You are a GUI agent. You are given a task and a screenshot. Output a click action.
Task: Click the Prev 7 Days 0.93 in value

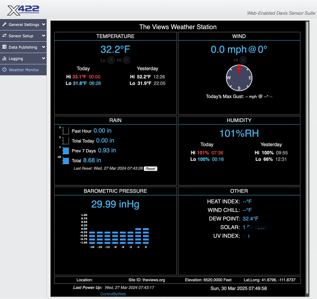click(x=107, y=151)
